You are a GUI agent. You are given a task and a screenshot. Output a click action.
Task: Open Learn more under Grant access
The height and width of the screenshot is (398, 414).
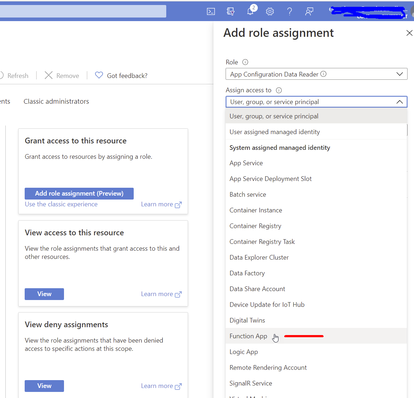[x=161, y=205]
